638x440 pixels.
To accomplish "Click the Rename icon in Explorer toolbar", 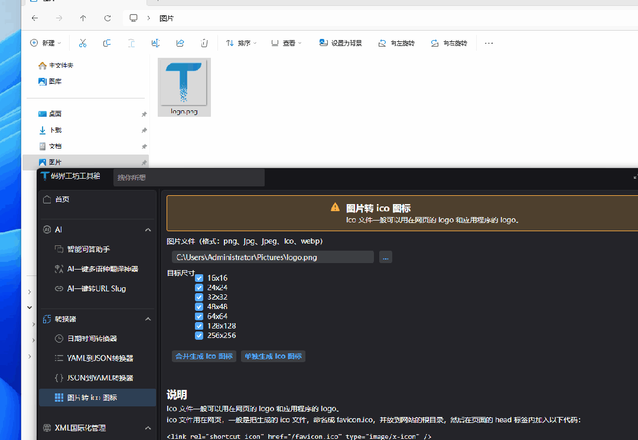I will click(155, 43).
